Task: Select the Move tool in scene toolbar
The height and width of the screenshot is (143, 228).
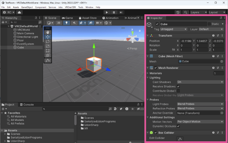Action: click(48, 37)
